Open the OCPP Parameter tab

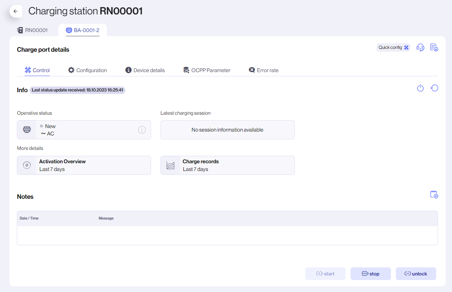(207, 70)
